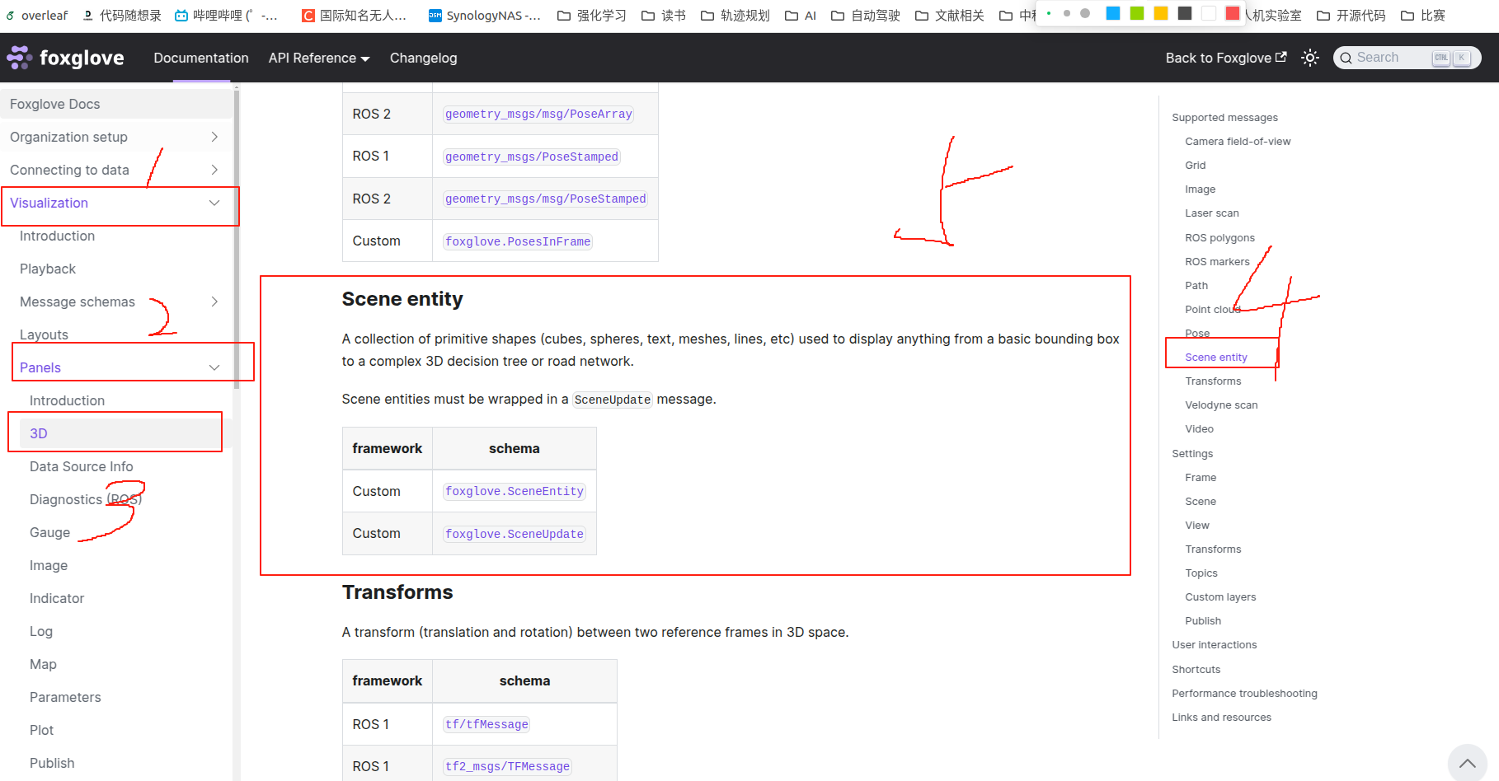Select the smallest pen size dot

click(1049, 13)
